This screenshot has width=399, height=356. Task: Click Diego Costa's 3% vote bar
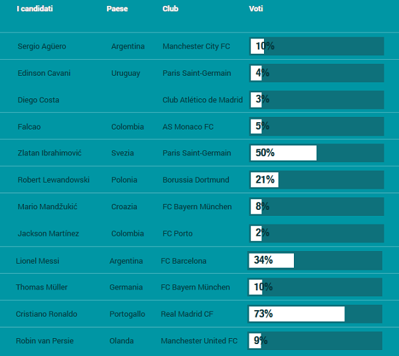pos(317,100)
